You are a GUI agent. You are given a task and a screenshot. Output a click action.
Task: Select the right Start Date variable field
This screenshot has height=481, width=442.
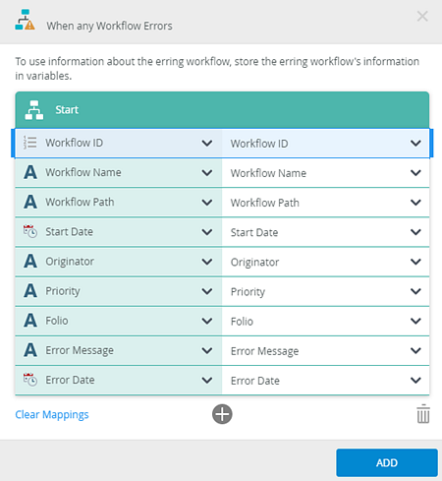(x=325, y=232)
